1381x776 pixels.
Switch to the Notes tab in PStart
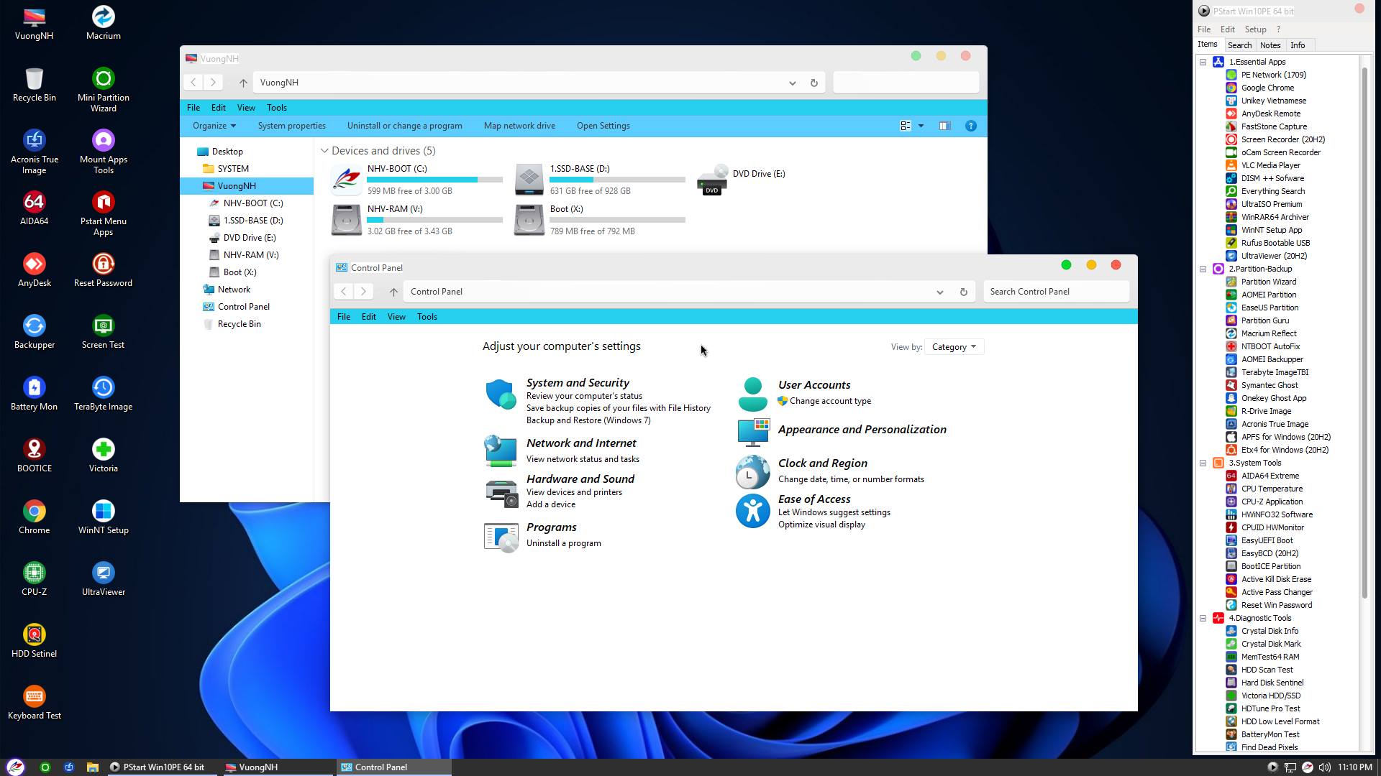1270,45
